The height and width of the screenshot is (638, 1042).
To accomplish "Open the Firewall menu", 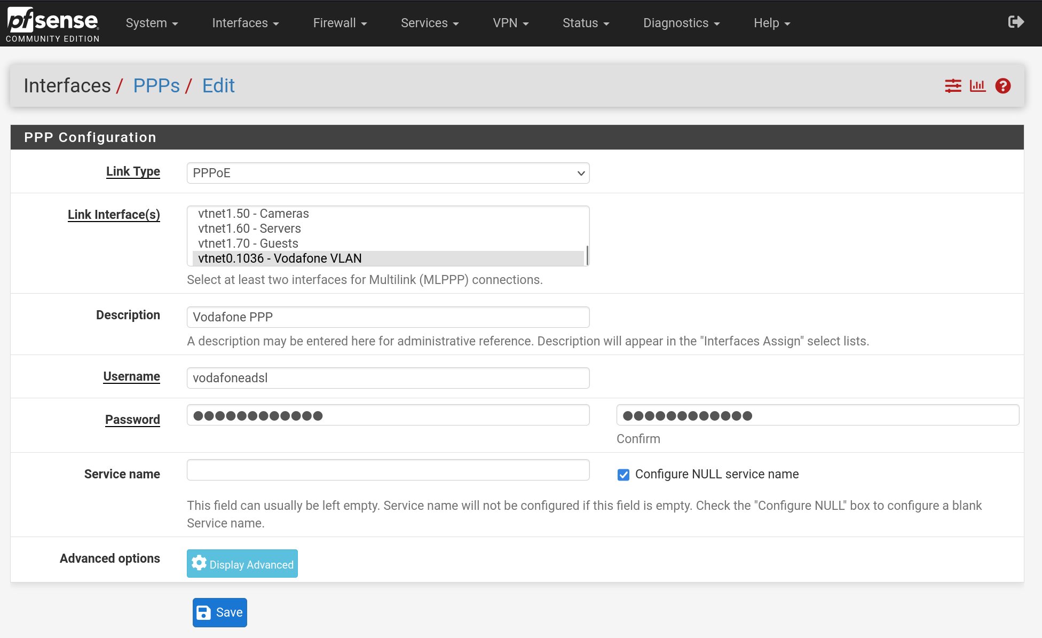I will (340, 23).
